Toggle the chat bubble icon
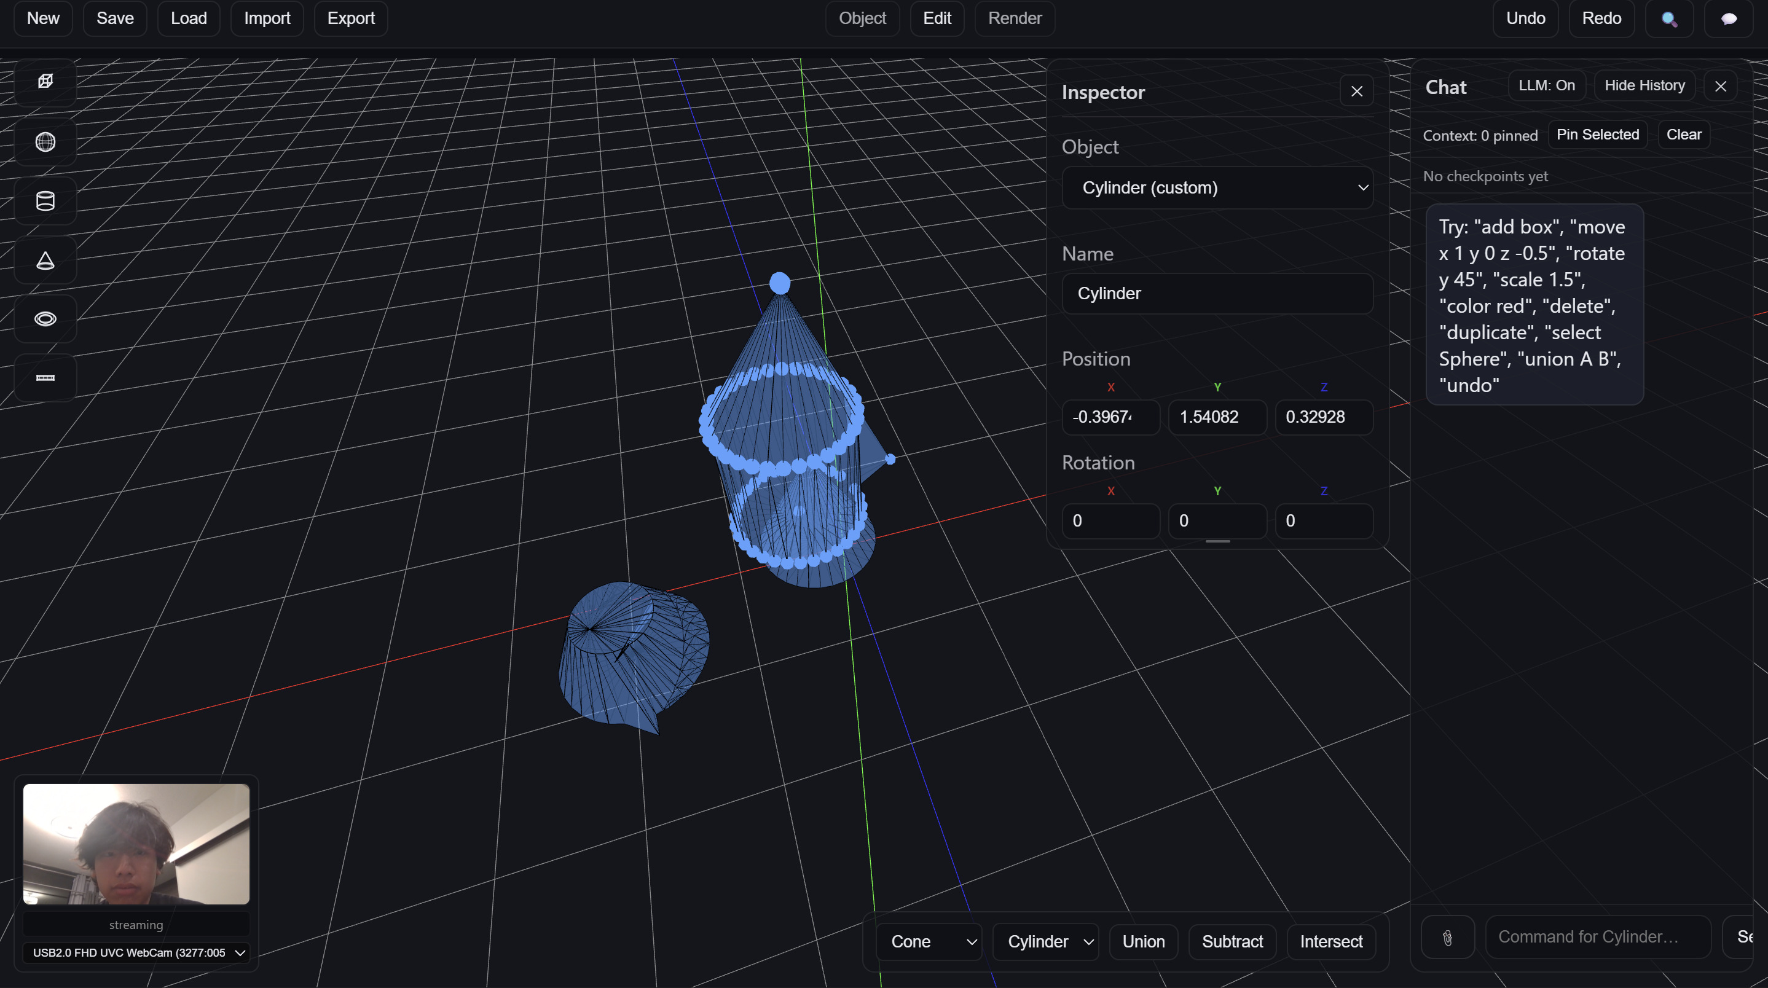 [1729, 18]
